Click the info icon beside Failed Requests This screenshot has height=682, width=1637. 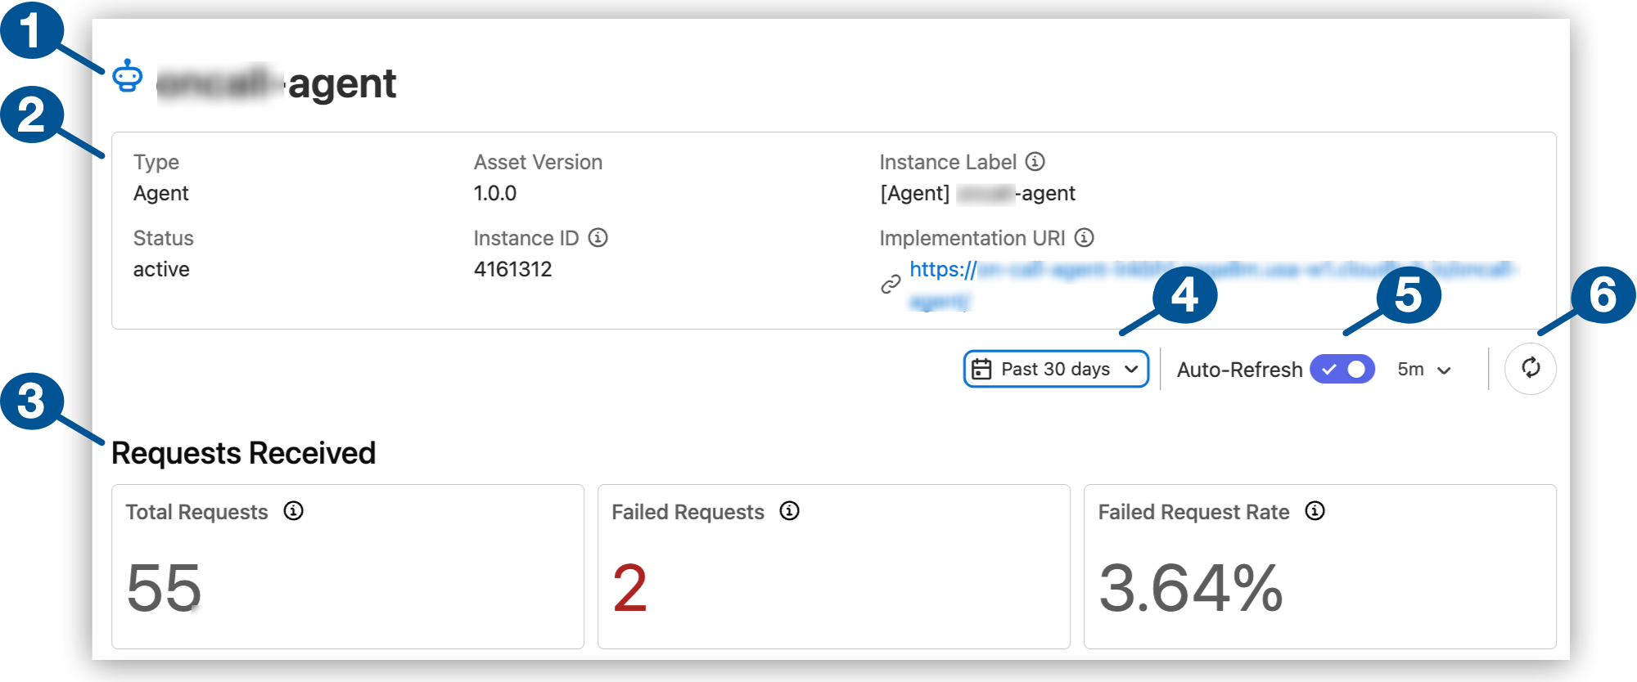[788, 511]
